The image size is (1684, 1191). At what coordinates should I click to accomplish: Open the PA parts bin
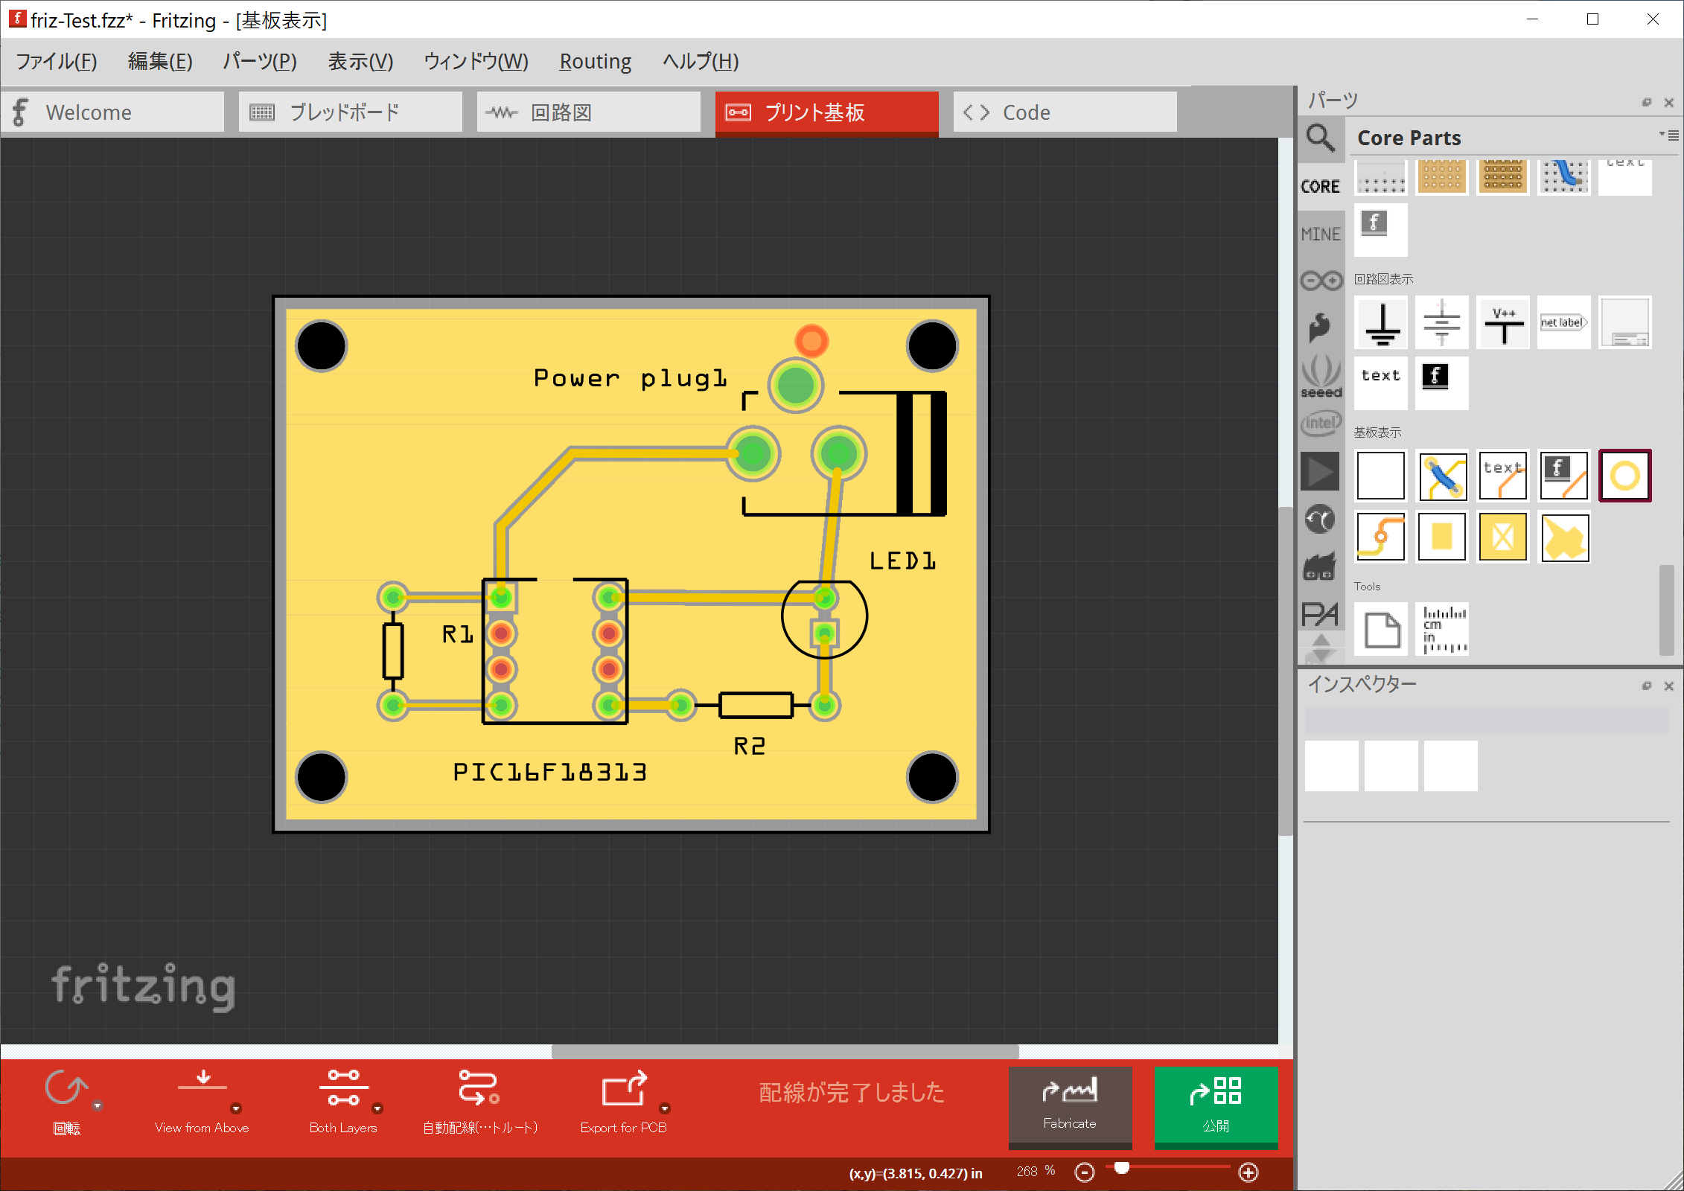pos(1321,615)
